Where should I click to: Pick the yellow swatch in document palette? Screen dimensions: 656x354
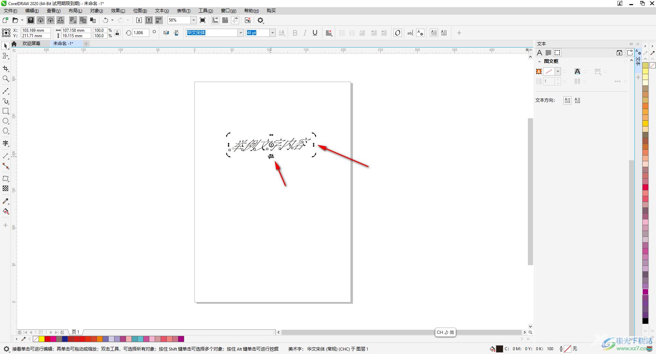[42, 339]
